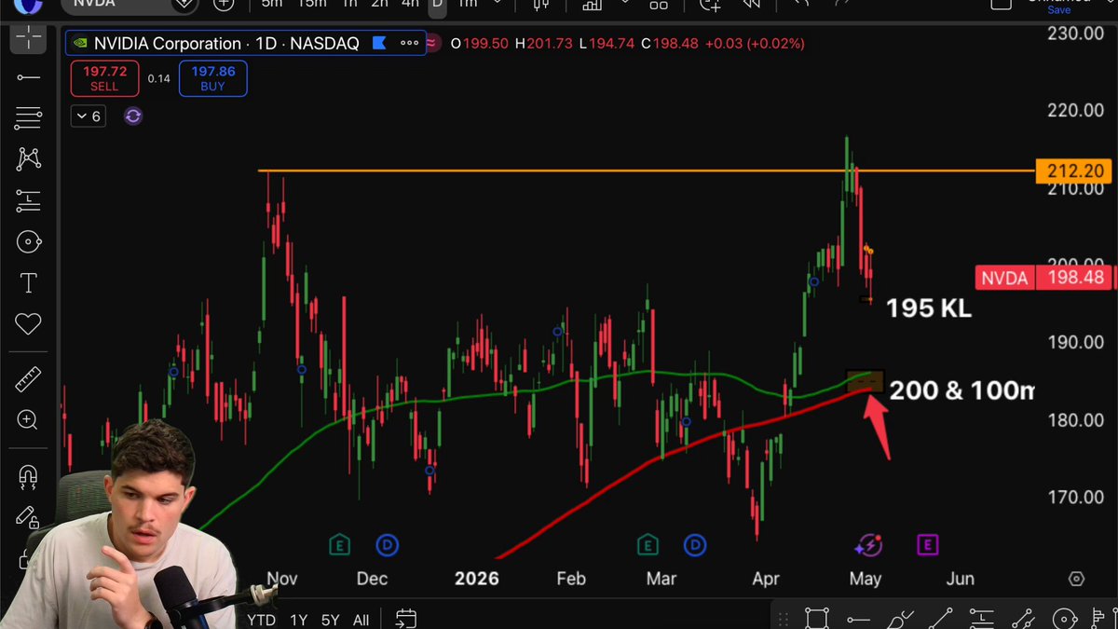Image resolution: width=1118 pixels, height=629 pixels.
Task: Select the 1Y date range
Action: click(x=299, y=620)
